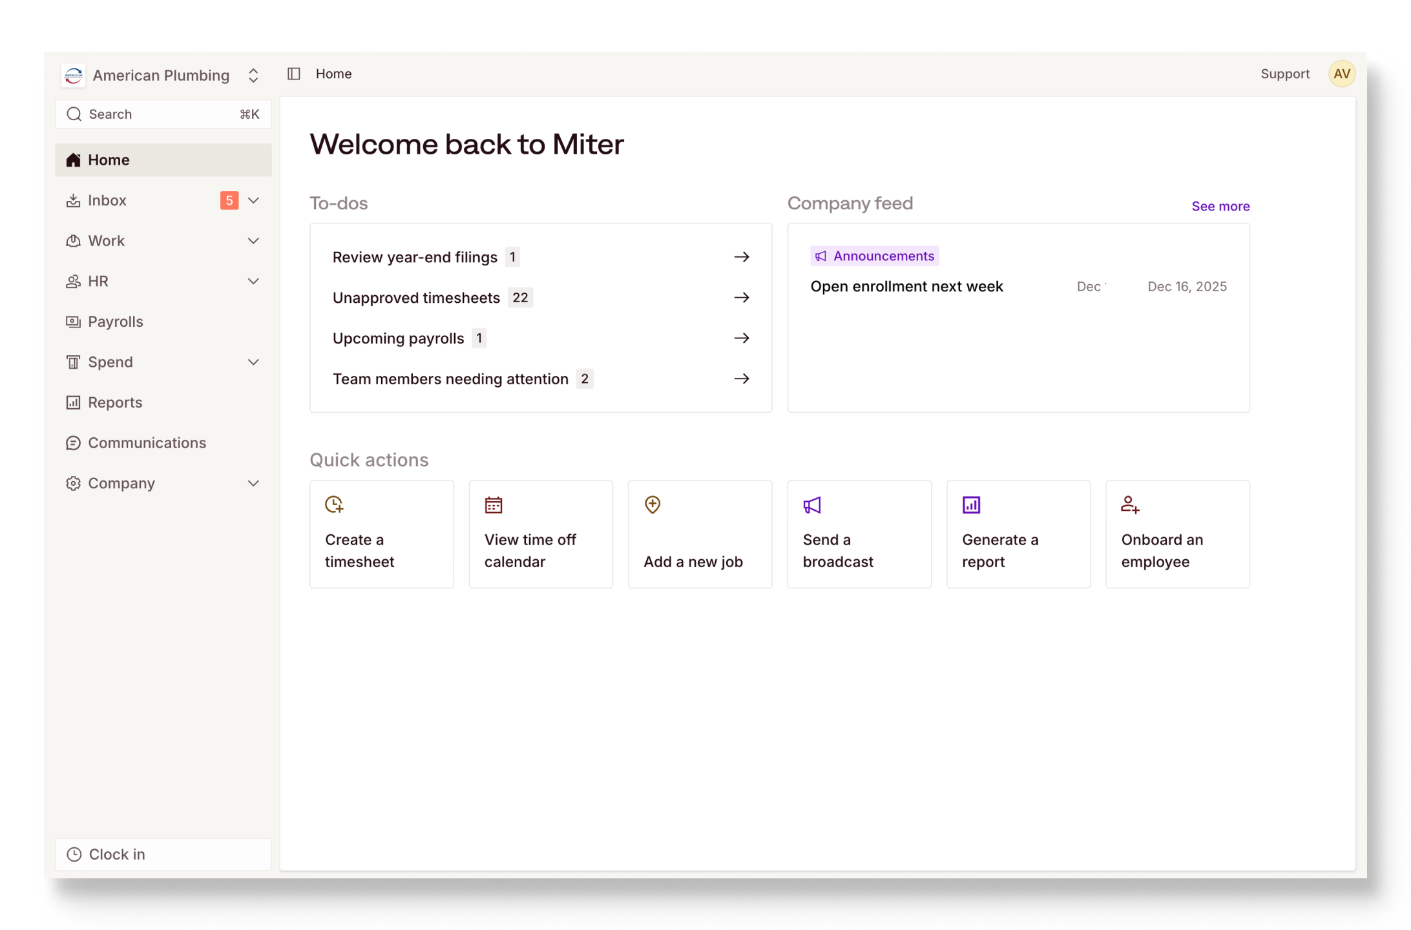
Task: Open the Support link
Action: point(1284,74)
